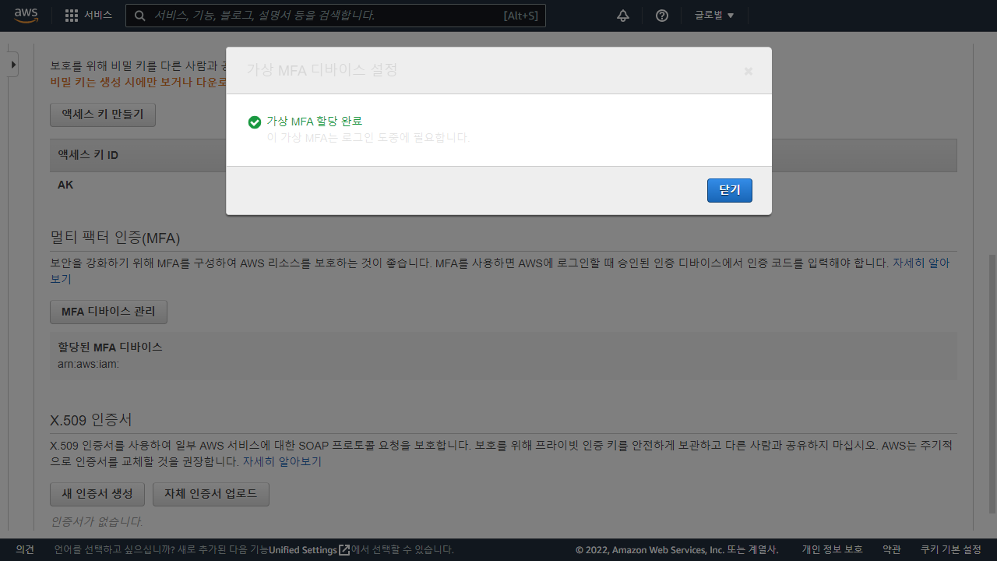
Task: Select the arn:aws:iam: device text
Action: tap(88, 363)
